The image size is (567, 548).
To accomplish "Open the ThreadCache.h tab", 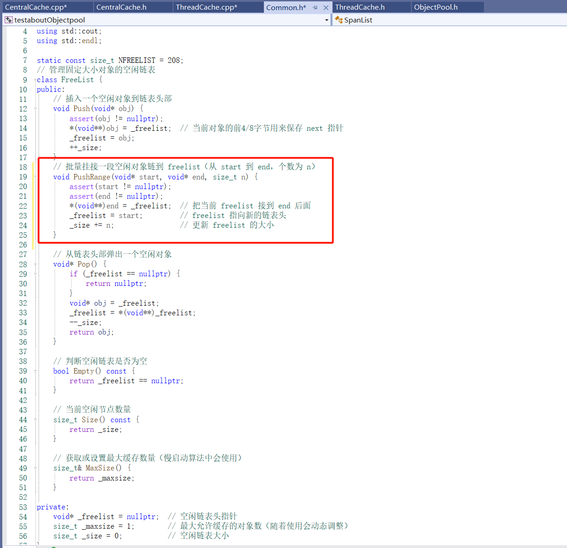I will pos(360,7).
